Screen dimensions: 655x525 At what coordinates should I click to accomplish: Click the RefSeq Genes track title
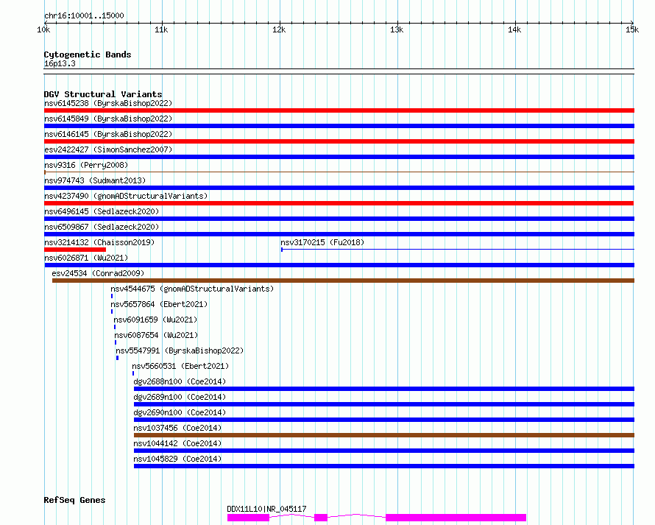tap(74, 501)
